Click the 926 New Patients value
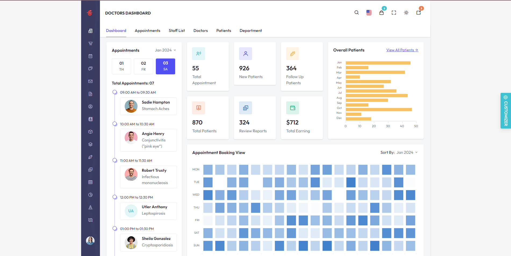Screen dimensions: 511x256 (x=244, y=68)
